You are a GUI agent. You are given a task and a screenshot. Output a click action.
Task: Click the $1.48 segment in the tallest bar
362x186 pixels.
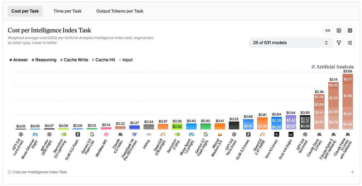tap(348, 96)
